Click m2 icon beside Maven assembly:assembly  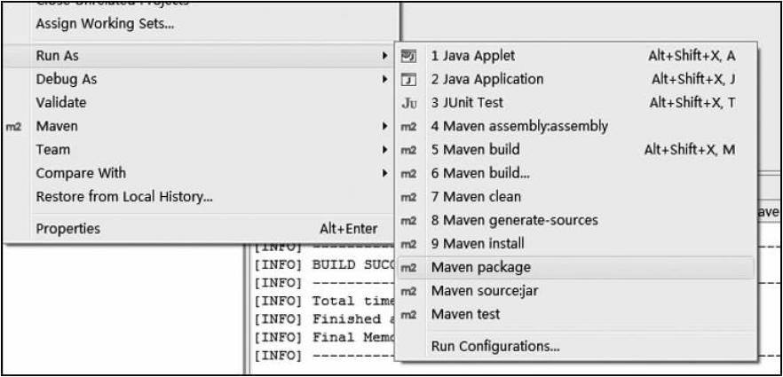[408, 127]
